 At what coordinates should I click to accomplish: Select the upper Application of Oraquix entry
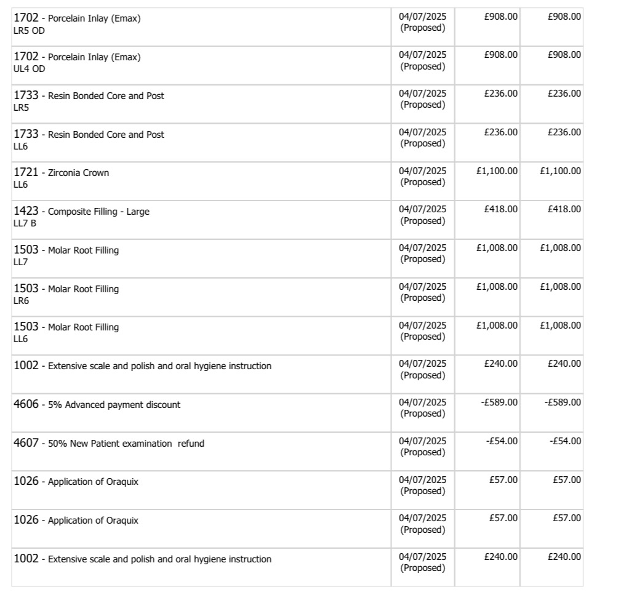click(93, 482)
